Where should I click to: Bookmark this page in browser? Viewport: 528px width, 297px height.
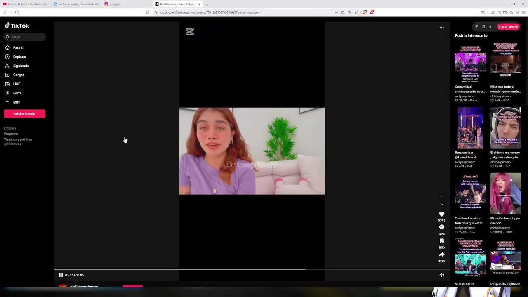148,12
